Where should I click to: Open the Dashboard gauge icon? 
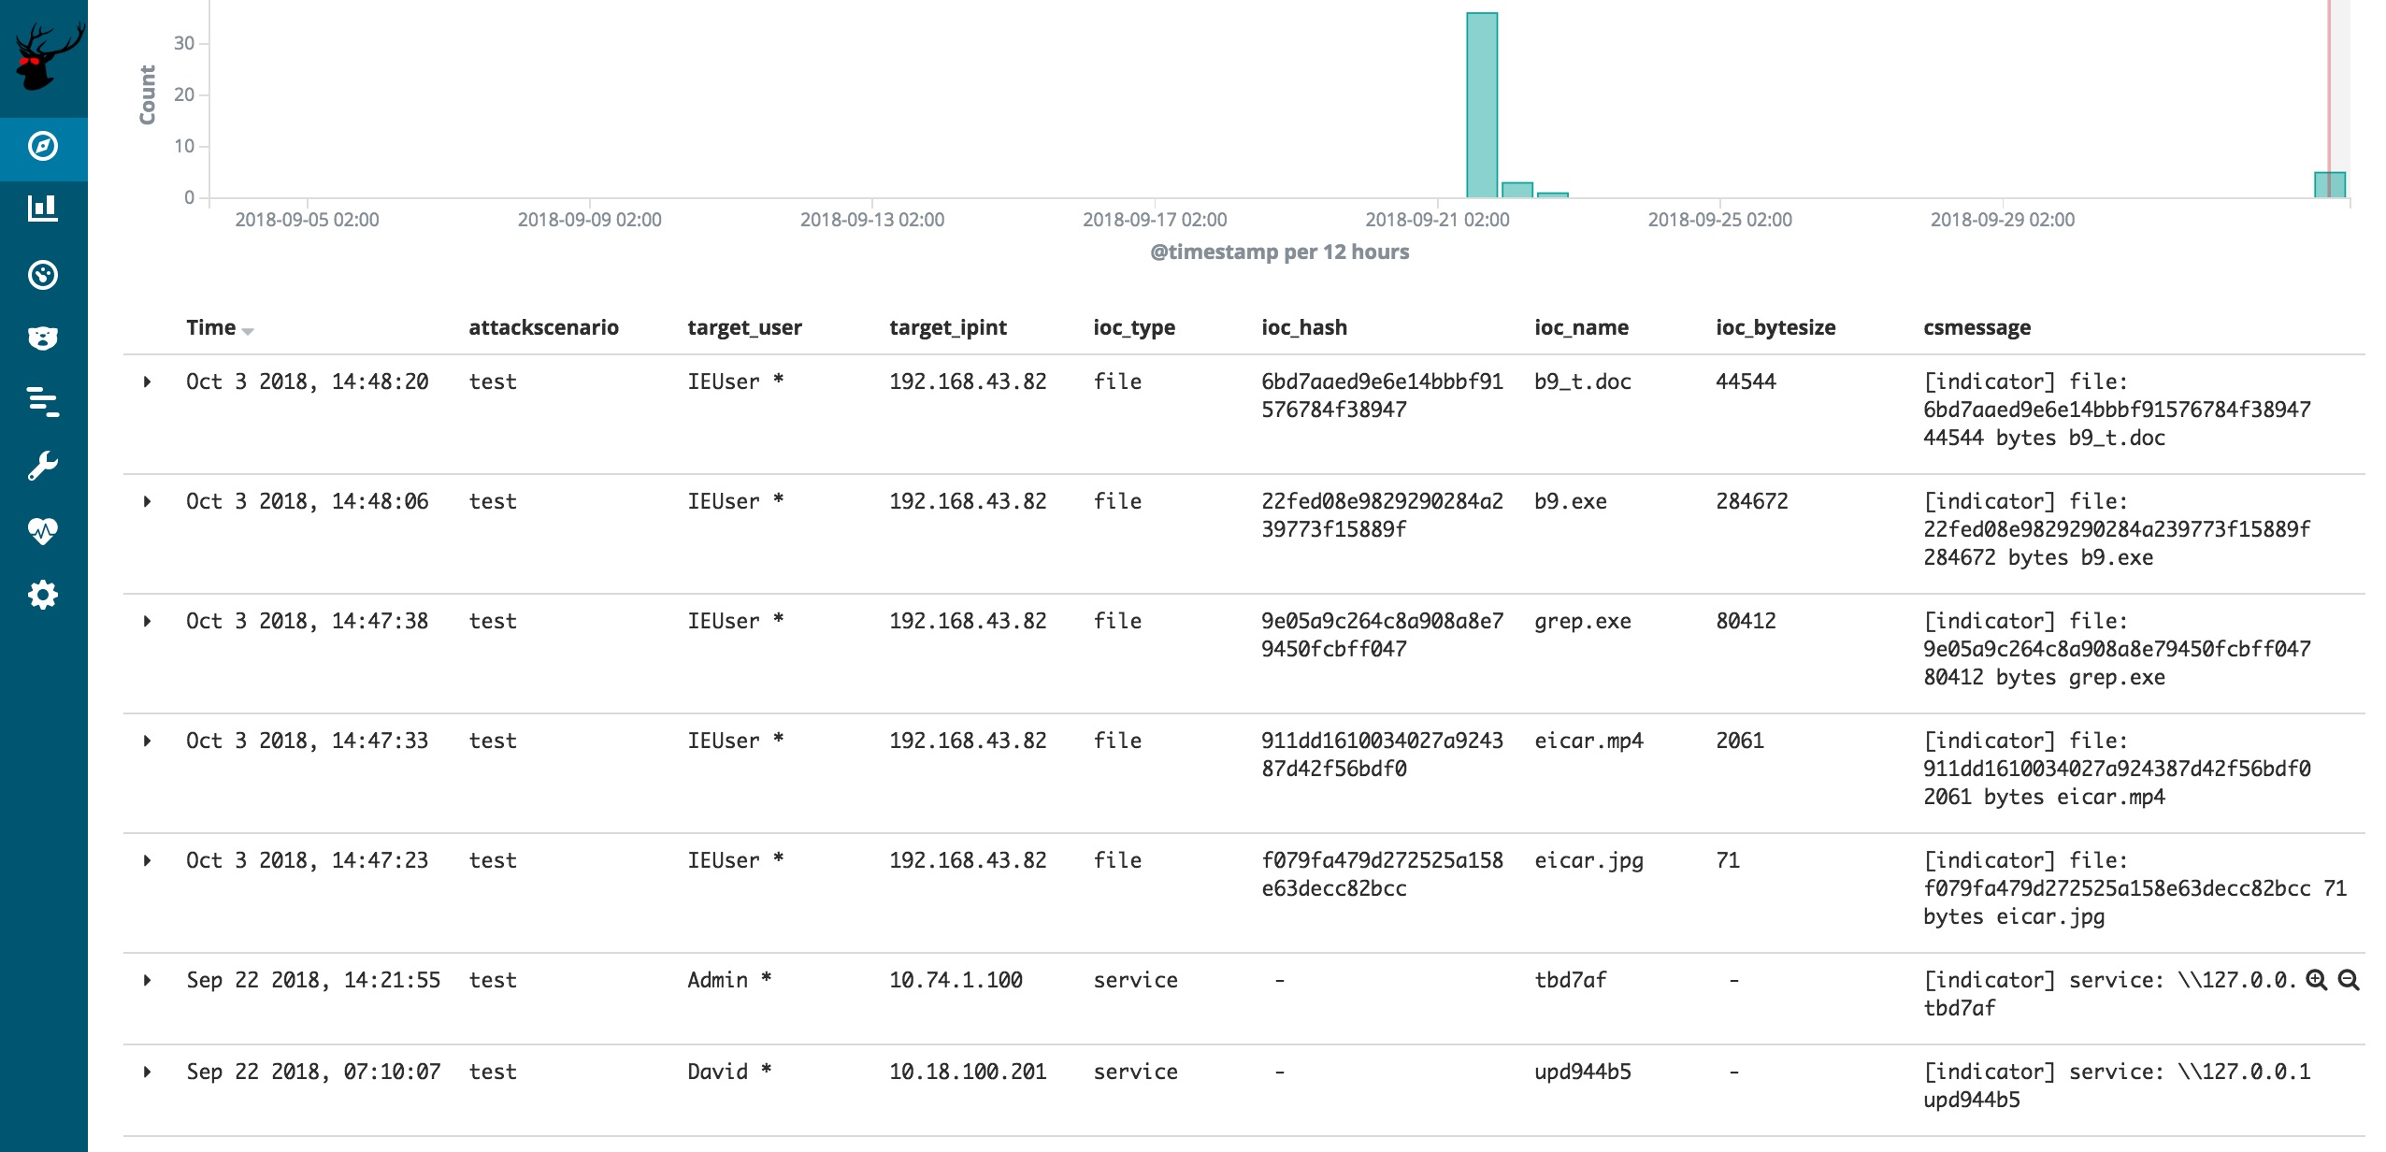tap(43, 275)
